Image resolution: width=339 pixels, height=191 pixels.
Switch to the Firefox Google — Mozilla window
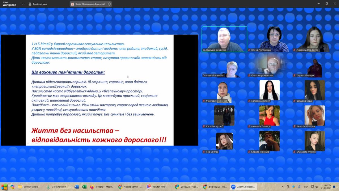coord(102,187)
